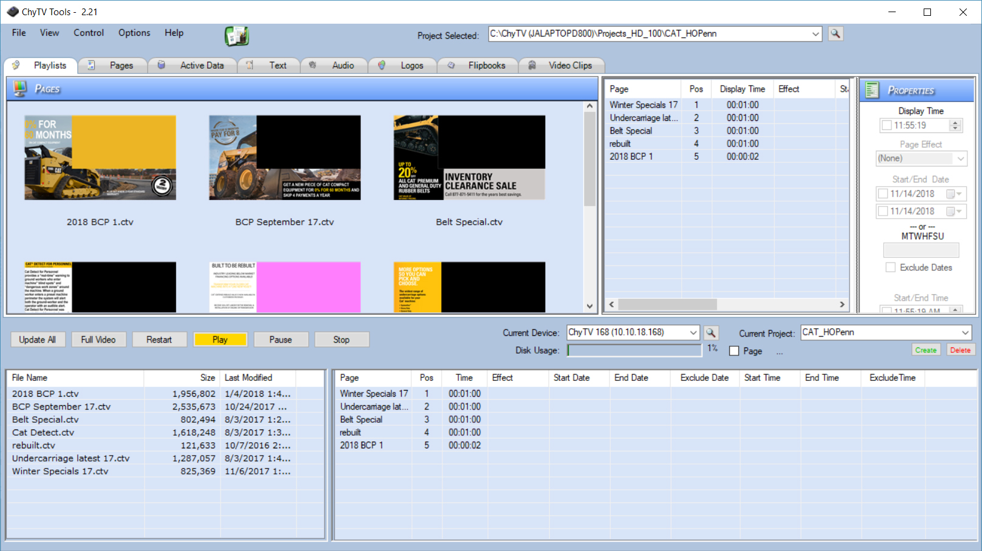The image size is (982, 551).
Task: Select the pink rebuilt page thumbnail
Action: 285,287
